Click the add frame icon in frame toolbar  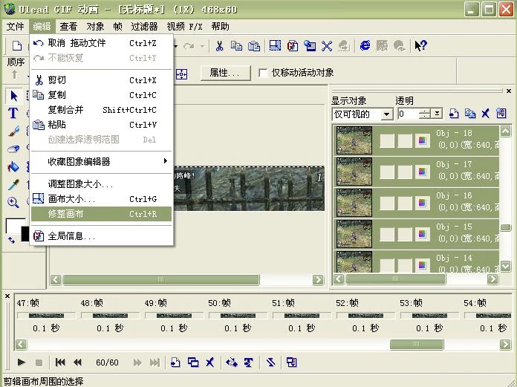point(175,362)
